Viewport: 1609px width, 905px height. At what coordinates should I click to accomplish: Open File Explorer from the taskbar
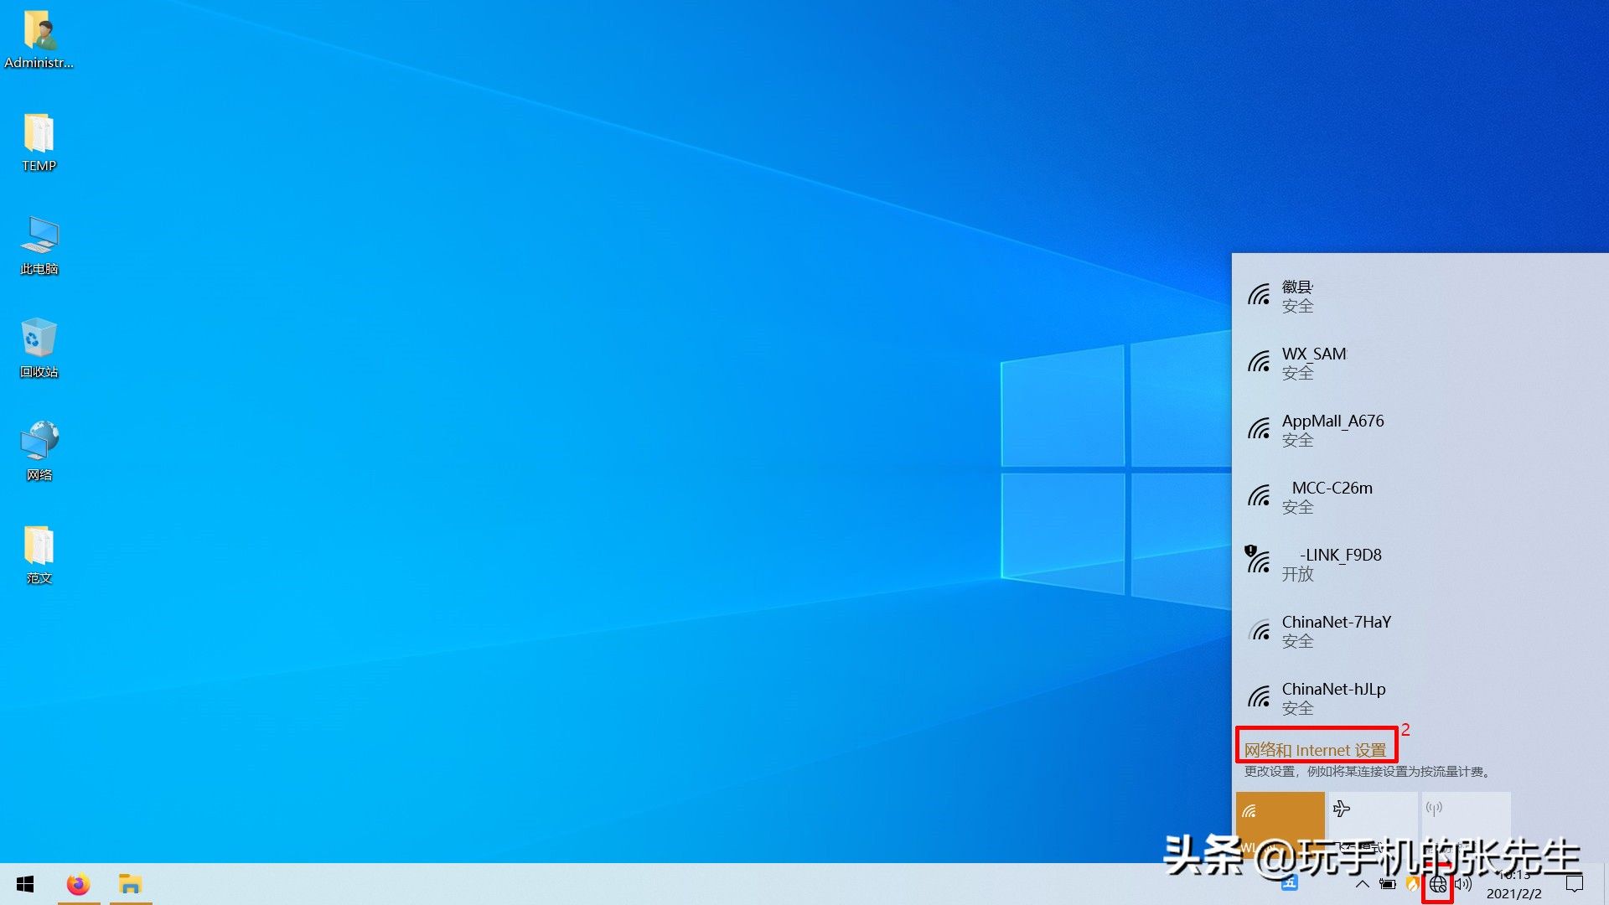pyautogui.click(x=130, y=884)
